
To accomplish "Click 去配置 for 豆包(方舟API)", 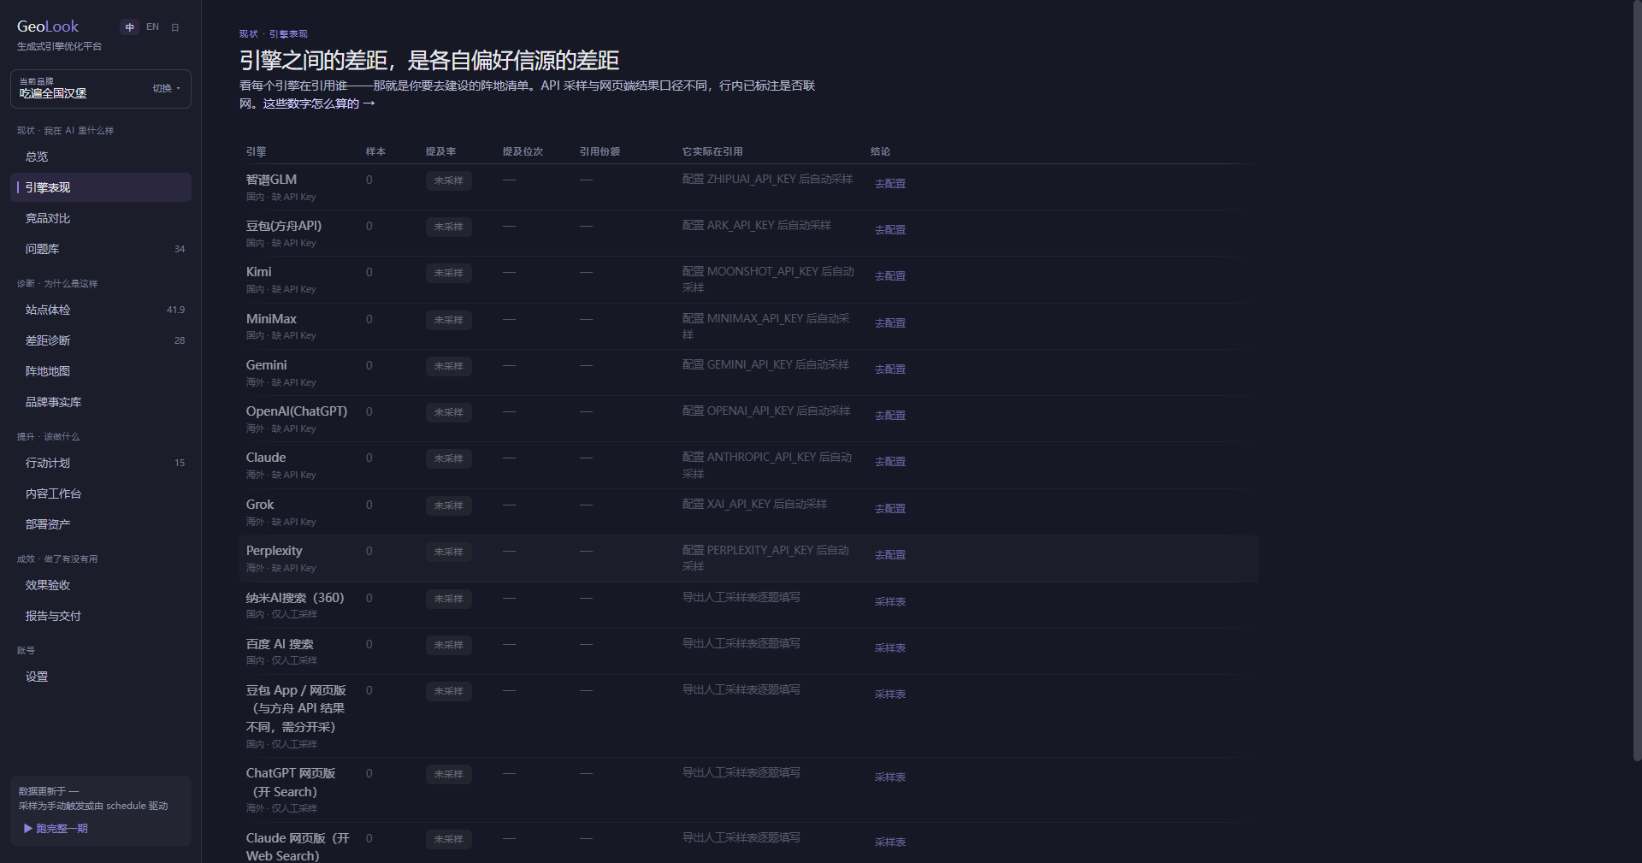I will pos(889,229).
